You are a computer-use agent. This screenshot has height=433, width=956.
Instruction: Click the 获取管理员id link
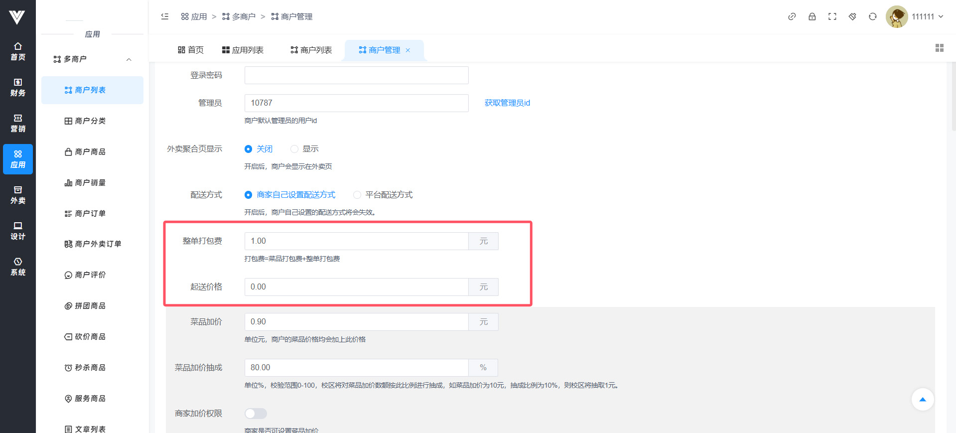[507, 103]
